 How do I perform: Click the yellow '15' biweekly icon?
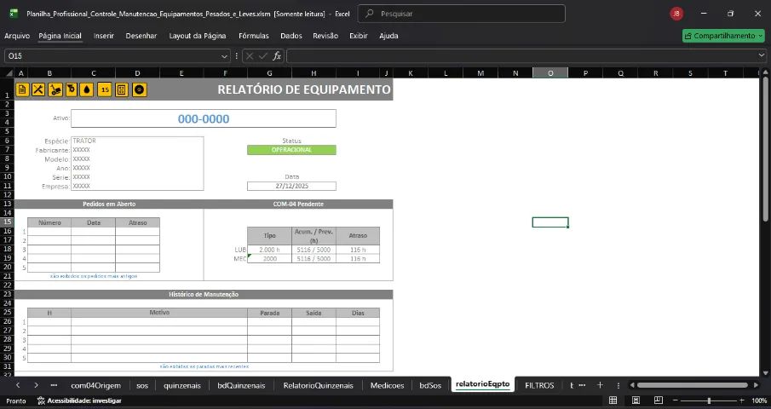(105, 89)
